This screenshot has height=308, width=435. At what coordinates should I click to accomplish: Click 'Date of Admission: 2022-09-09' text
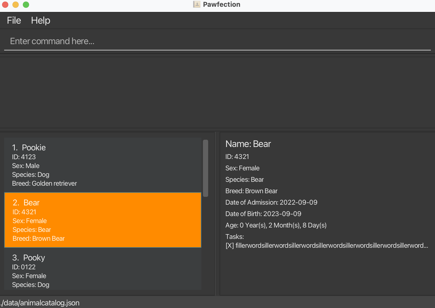pos(271,202)
